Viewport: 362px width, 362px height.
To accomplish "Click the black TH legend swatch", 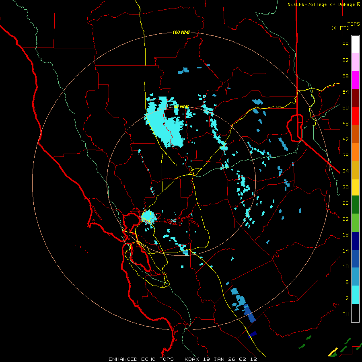I will [355, 313].
